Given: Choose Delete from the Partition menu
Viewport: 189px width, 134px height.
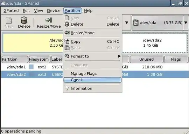Looking at the screenshot, I should pyautogui.click(x=92, y=24).
